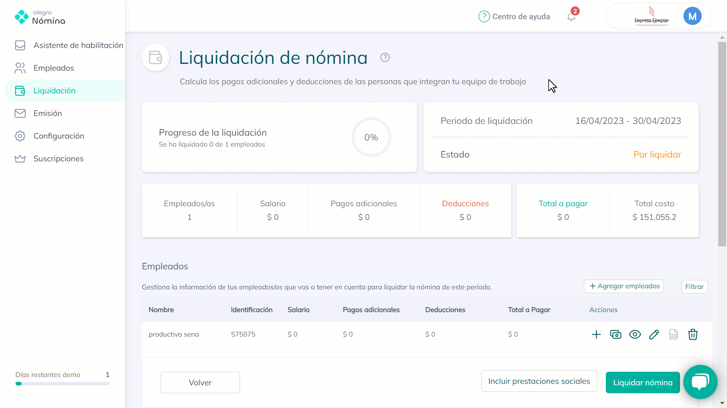Click the duplicate payments icon for productiva sena
This screenshot has width=727, height=408.
pos(615,334)
